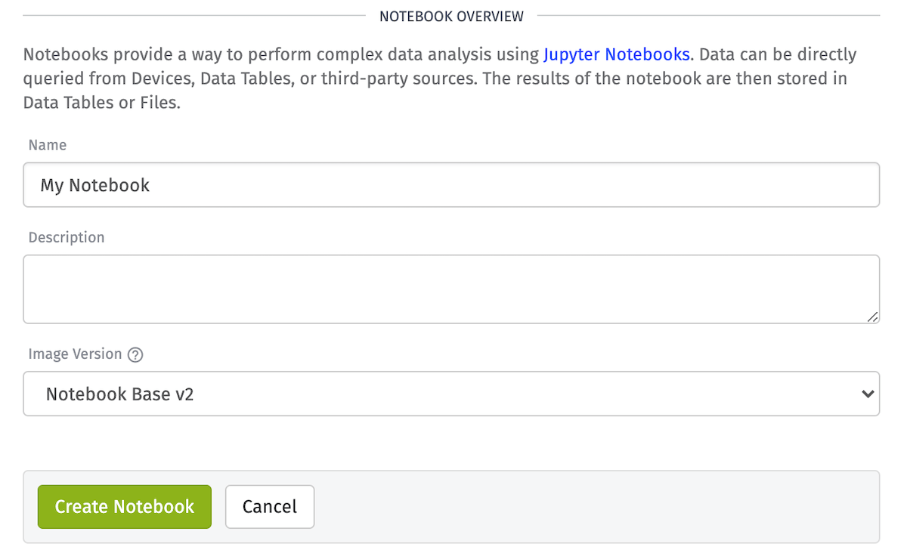
Task: Click the gray footer bar beside Cancel
Action: pos(597,507)
